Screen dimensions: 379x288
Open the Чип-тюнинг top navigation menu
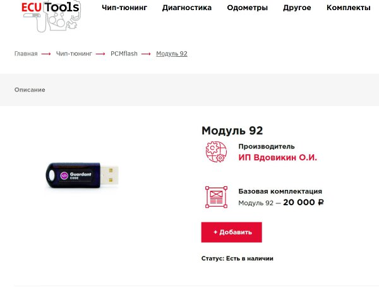tap(124, 8)
